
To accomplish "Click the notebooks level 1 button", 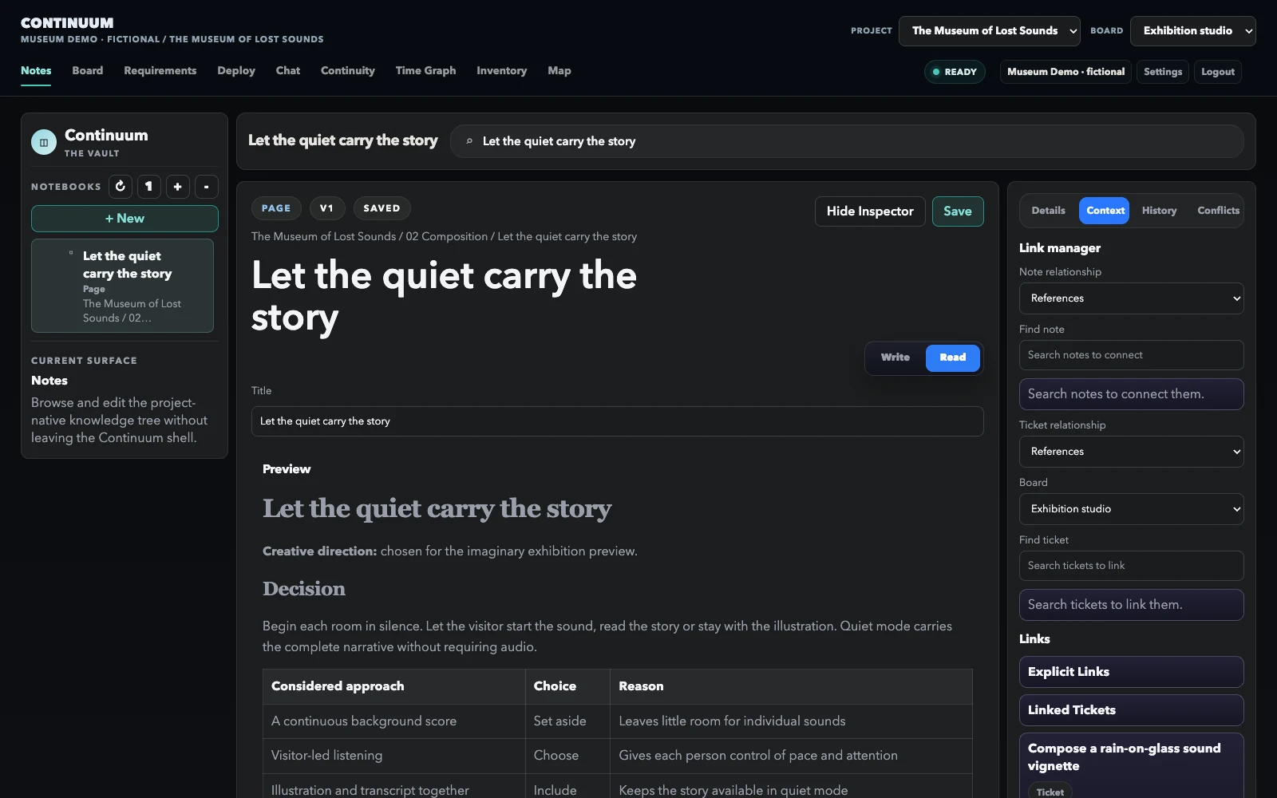I will [148, 186].
